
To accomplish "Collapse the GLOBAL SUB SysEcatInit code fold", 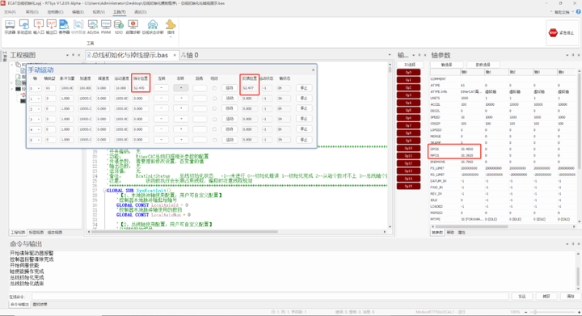I will (x=104, y=191).
